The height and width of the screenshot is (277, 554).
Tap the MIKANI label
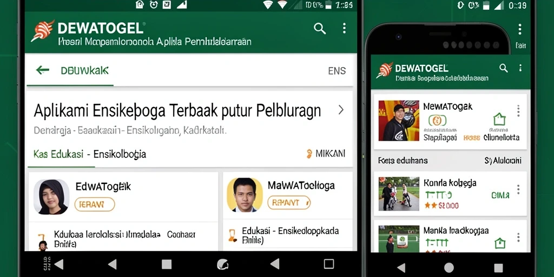coord(331,153)
